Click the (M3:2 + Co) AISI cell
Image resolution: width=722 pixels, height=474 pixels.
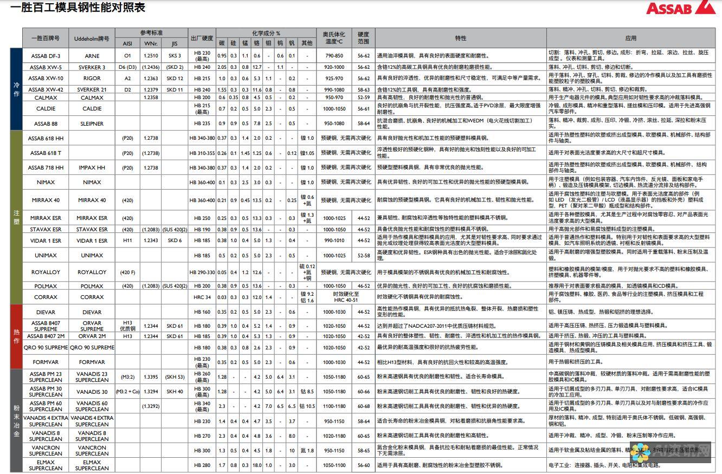[x=127, y=391]
